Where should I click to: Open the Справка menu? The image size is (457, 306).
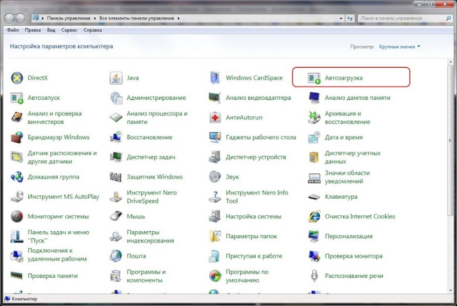pos(92,30)
